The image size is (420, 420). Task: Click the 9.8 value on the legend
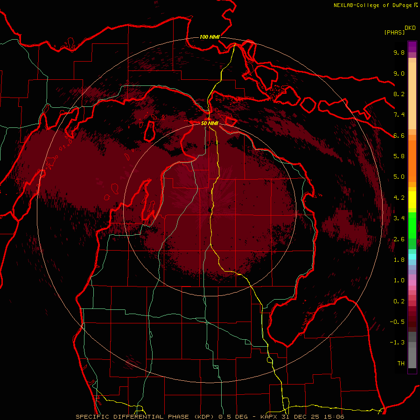[x=399, y=53]
